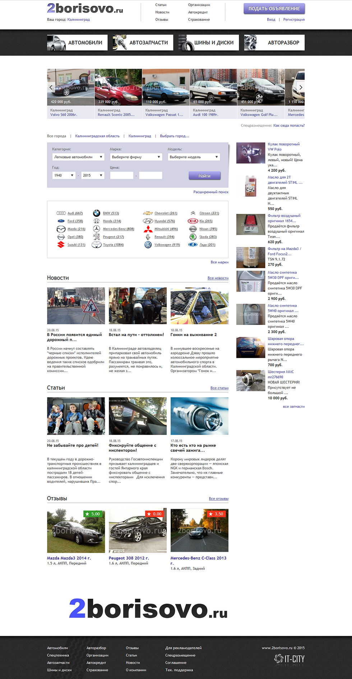Open the Шины и диски menu section
This screenshot has height=679, width=352.
pyautogui.click(x=209, y=42)
